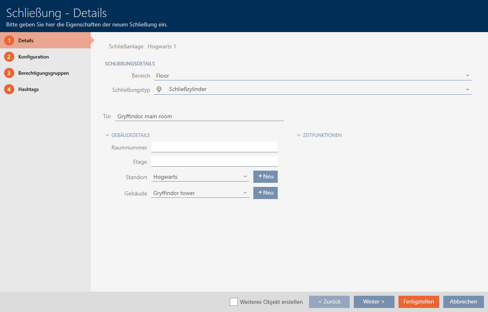
Task: Switch to the Berechtigungsgruppen step
Action: (x=43, y=73)
